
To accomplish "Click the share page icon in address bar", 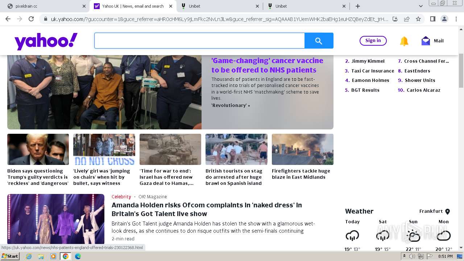I will pos(407,19).
